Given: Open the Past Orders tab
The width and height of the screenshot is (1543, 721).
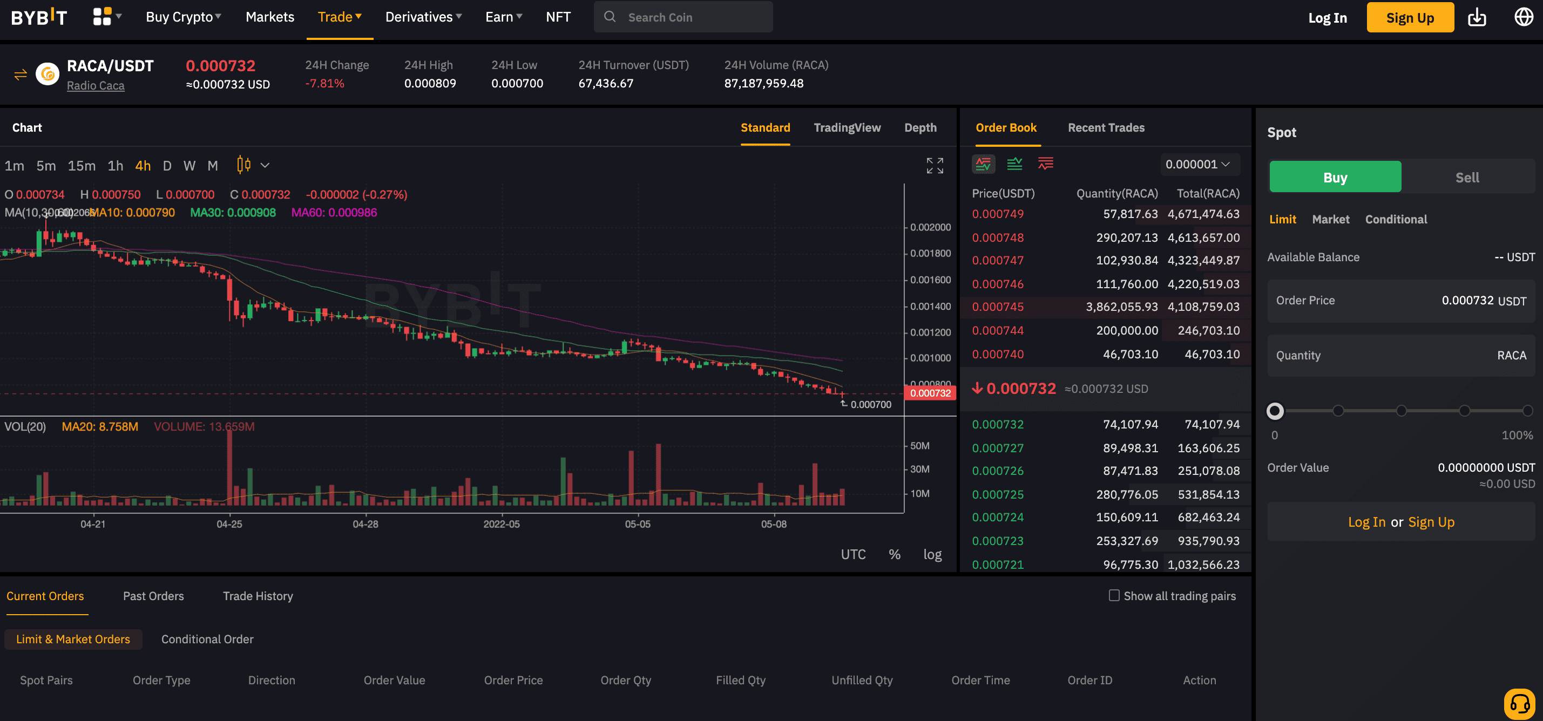Looking at the screenshot, I should 153,596.
